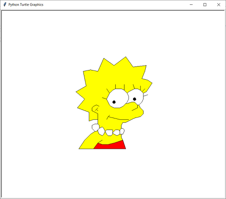Click the red dress area
Image resolution: width=226 pixels, height=199 pixels.
pyautogui.click(x=110, y=145)
